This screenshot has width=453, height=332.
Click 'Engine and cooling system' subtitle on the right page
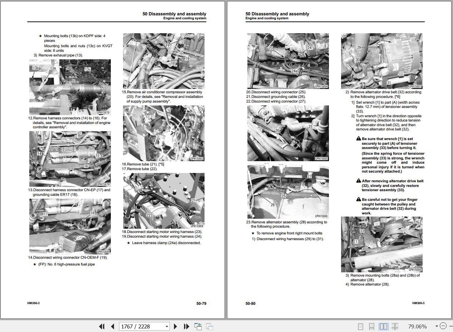tap(267, 18)
